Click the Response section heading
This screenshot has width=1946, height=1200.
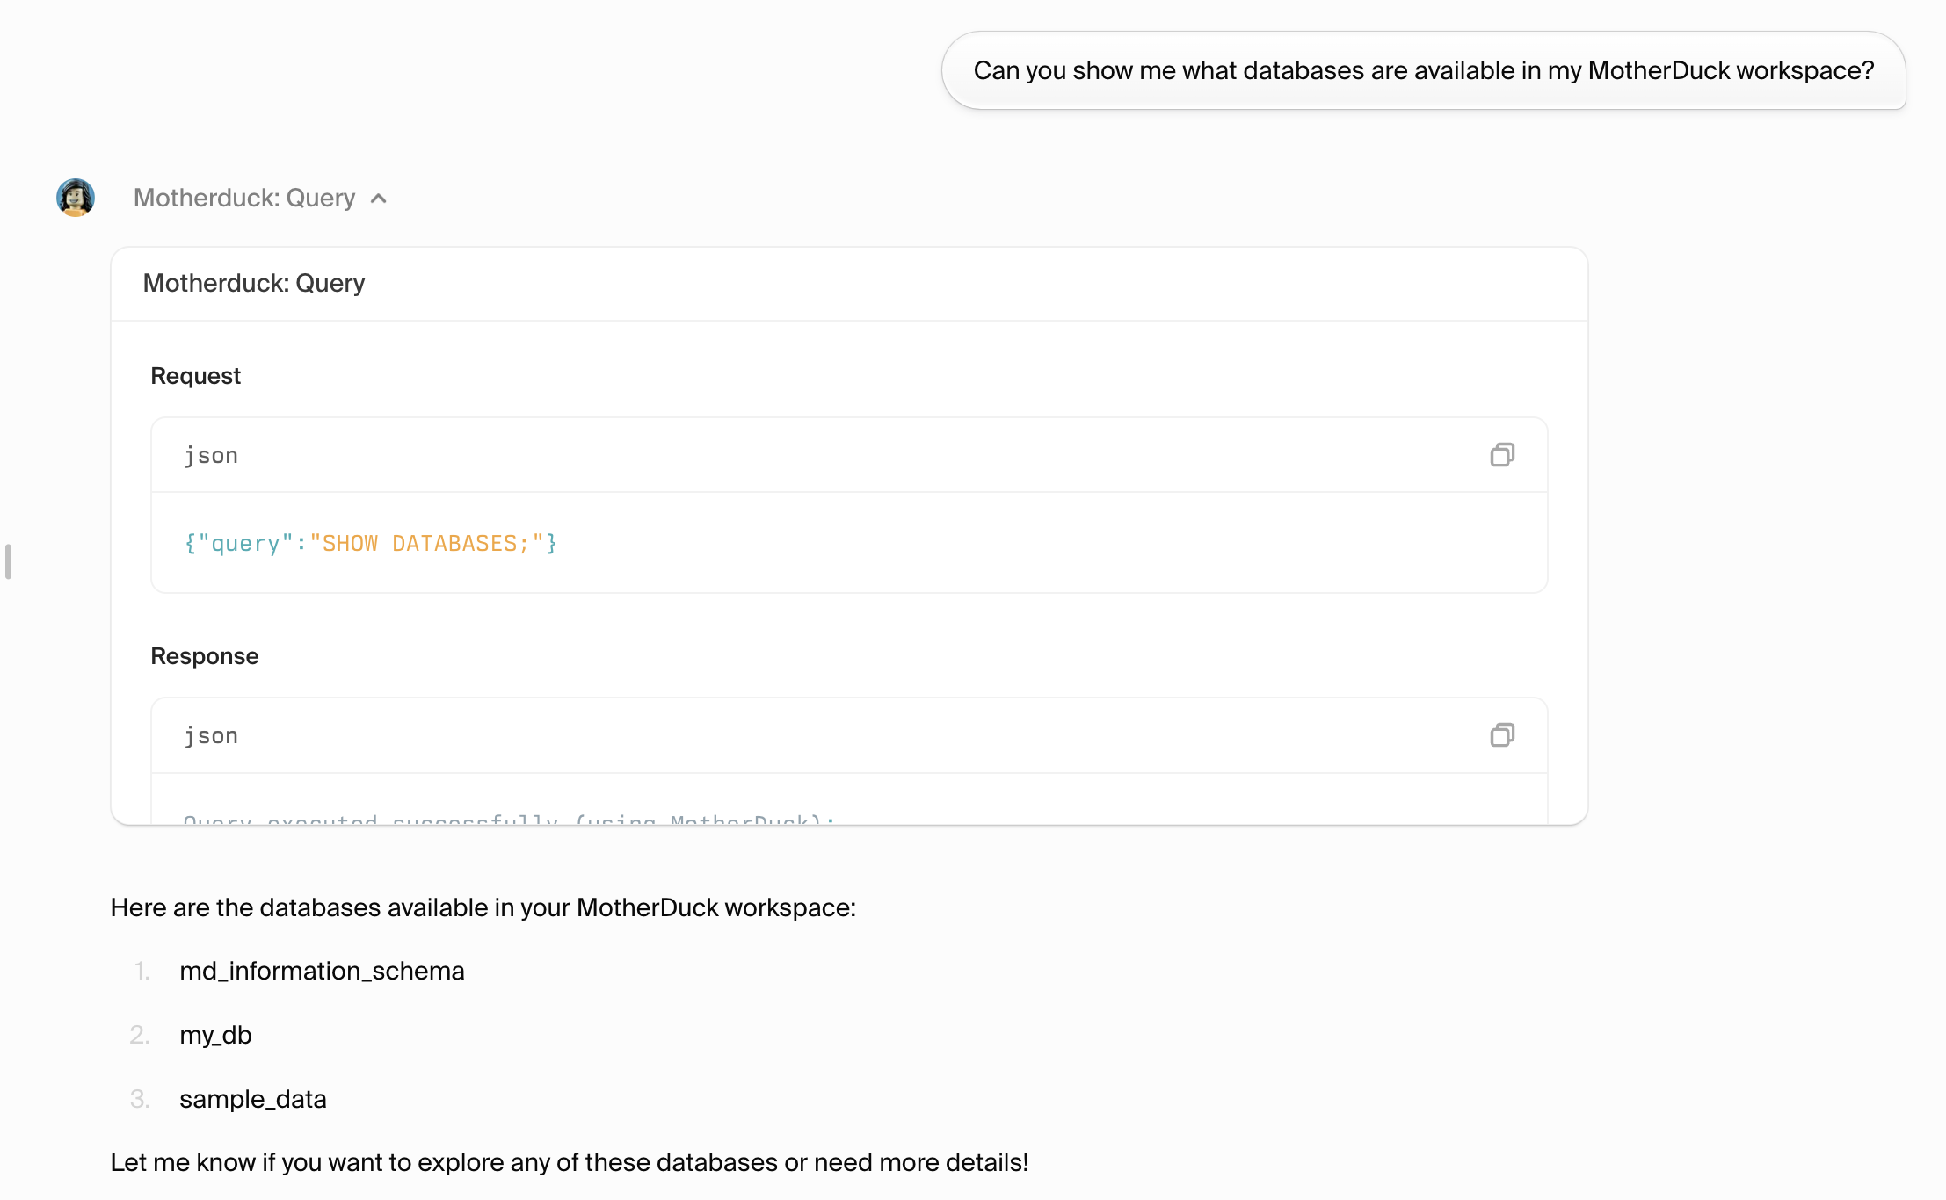(x=204, y=656)
